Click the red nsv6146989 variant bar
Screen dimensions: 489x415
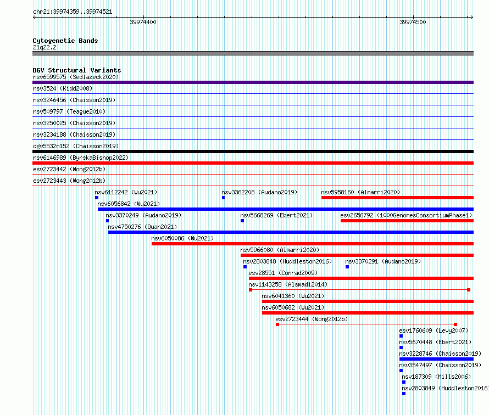click(253, 163)
